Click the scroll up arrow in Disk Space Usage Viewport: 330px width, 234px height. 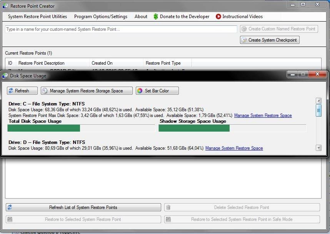click(318, 101)
